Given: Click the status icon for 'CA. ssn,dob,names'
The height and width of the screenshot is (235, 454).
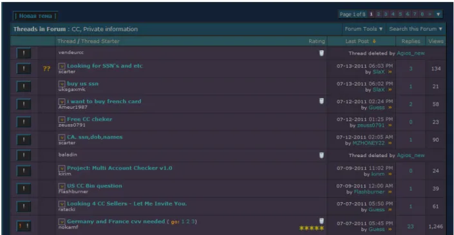Looking at the screenshot, I should [x=24, y=140].
